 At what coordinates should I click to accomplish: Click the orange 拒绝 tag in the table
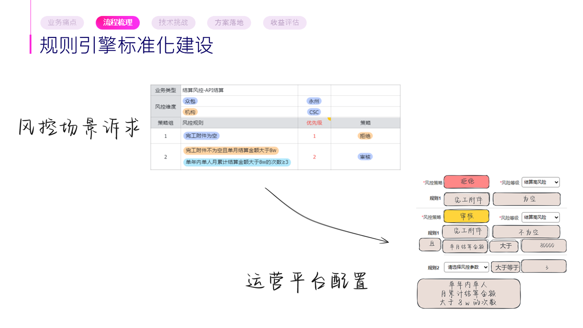(x=365, y=136)
